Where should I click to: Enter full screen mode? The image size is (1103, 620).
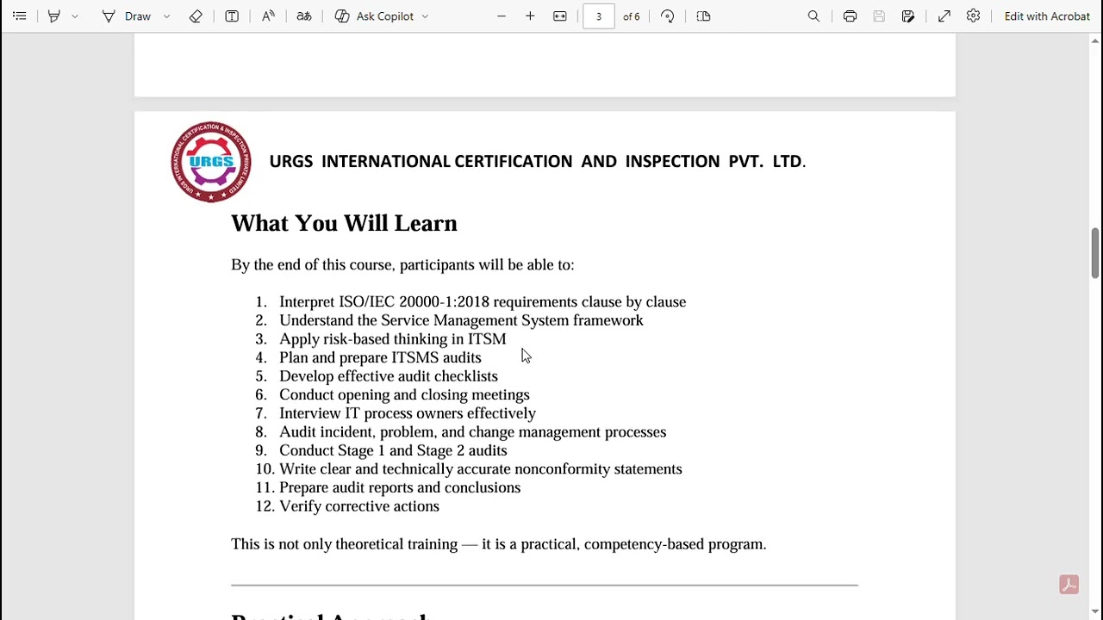944,16
